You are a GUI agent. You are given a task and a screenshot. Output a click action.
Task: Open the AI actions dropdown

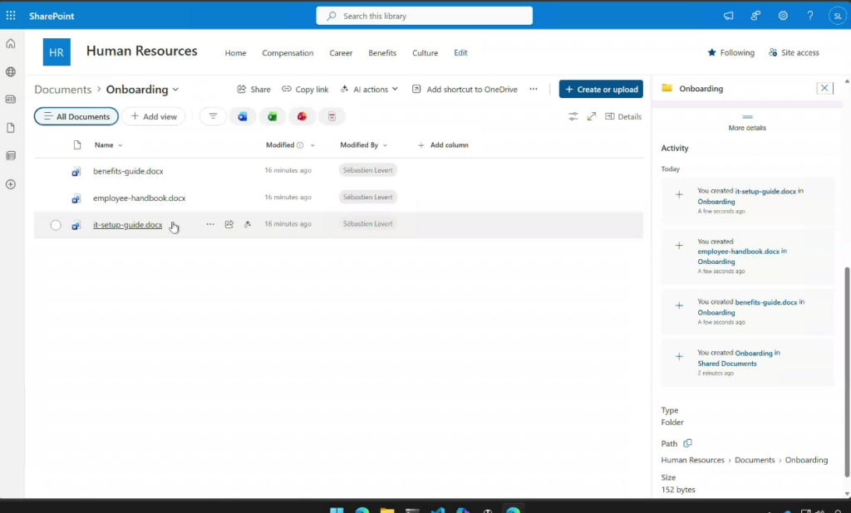tap(369, 90)
